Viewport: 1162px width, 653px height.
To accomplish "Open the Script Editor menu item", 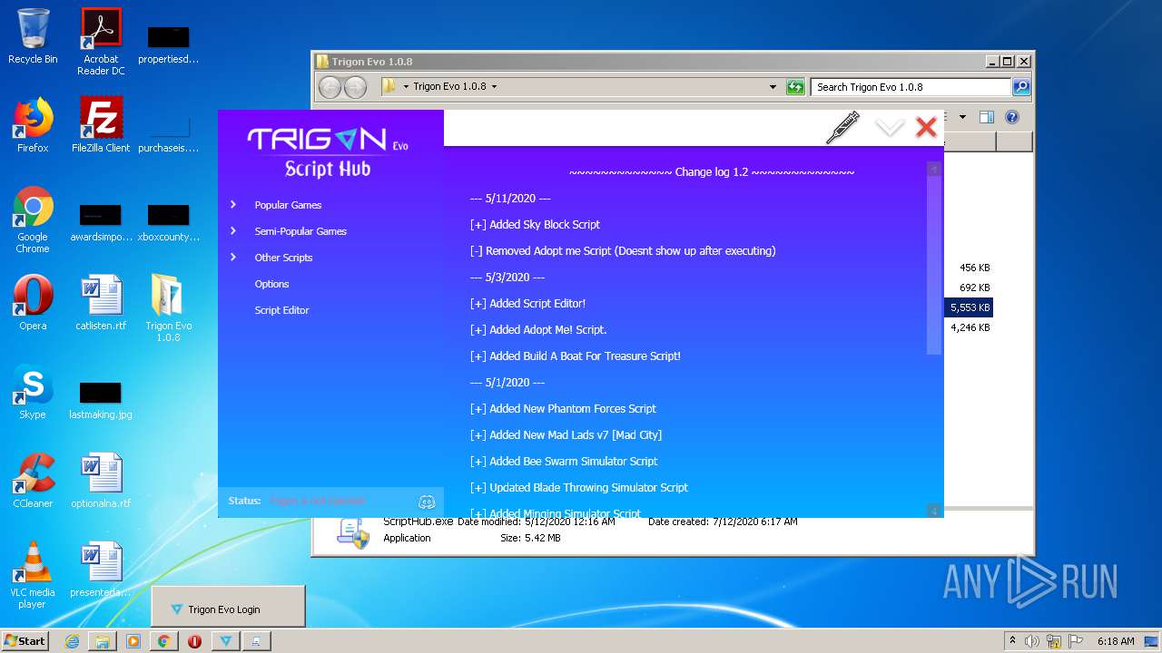I will click(281, 310).
